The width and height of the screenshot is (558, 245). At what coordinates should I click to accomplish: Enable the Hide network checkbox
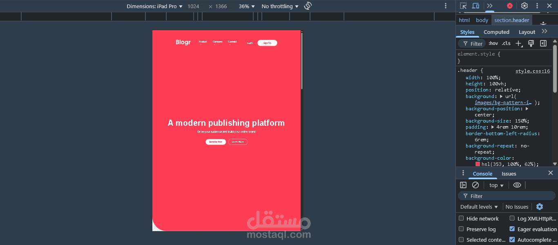coord(461,218)
